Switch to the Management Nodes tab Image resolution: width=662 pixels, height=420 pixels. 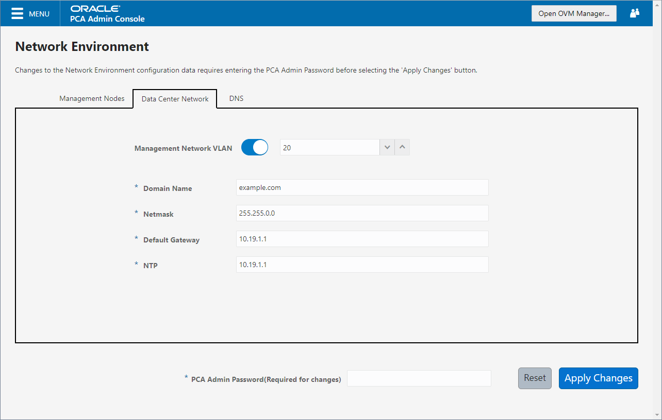92,98
